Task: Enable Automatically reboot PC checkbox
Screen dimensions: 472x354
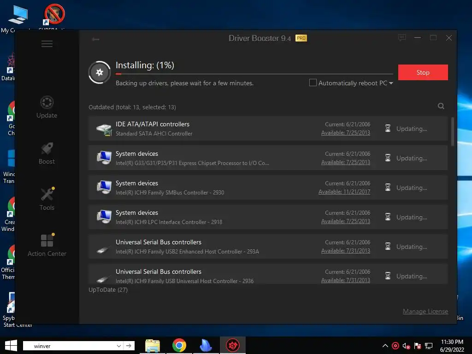Action: click(313, 83)
